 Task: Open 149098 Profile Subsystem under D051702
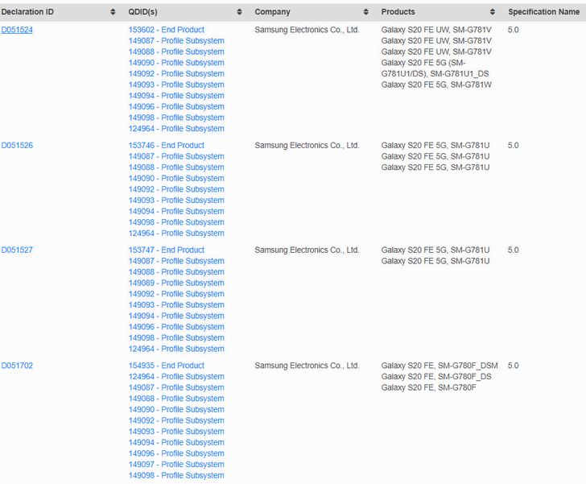click(176, 475)
